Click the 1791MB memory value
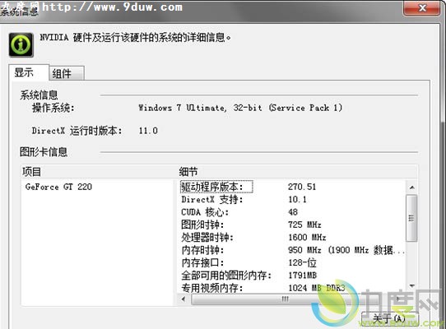 pos(302,276)
